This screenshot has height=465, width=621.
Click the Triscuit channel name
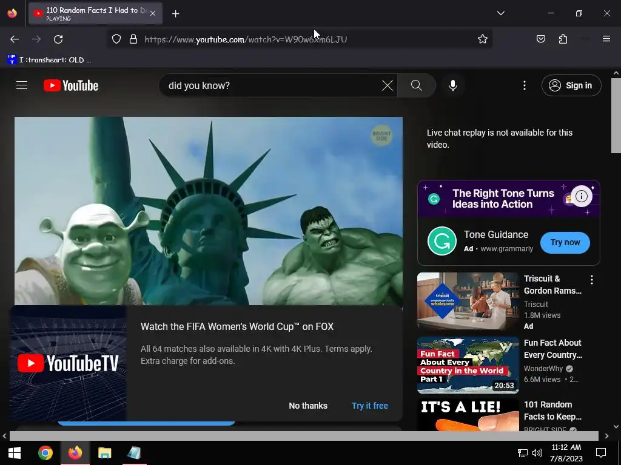coord(535,304)
